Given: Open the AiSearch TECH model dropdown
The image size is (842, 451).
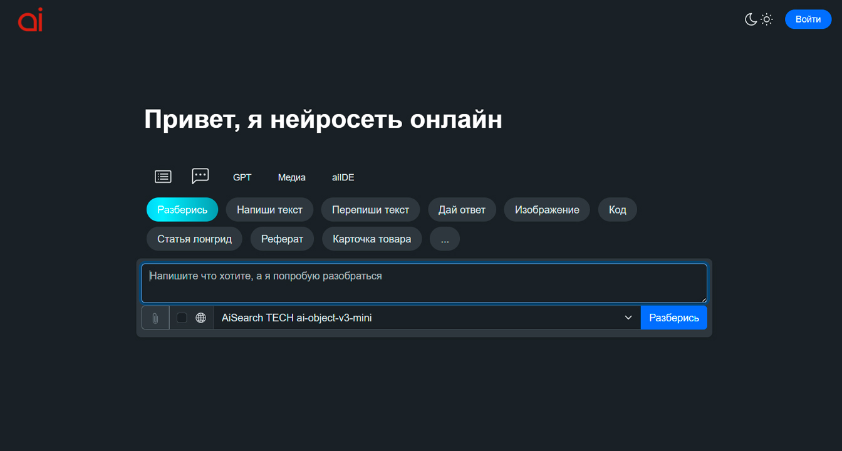Looking at the screenshot, I should pos(426,318).
